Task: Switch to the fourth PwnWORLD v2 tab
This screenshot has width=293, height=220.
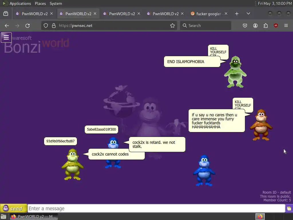Action: (x=166, y=14)
